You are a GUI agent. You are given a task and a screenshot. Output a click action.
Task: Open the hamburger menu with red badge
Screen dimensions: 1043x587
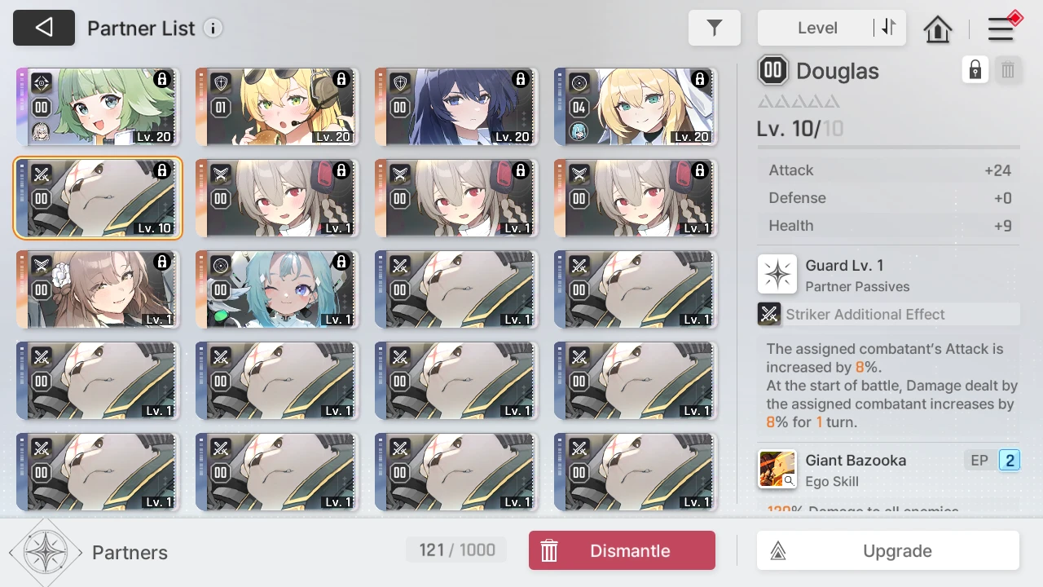tap(1002, 28)
